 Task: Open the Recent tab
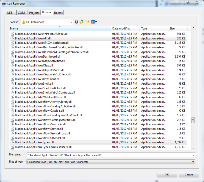59,13
